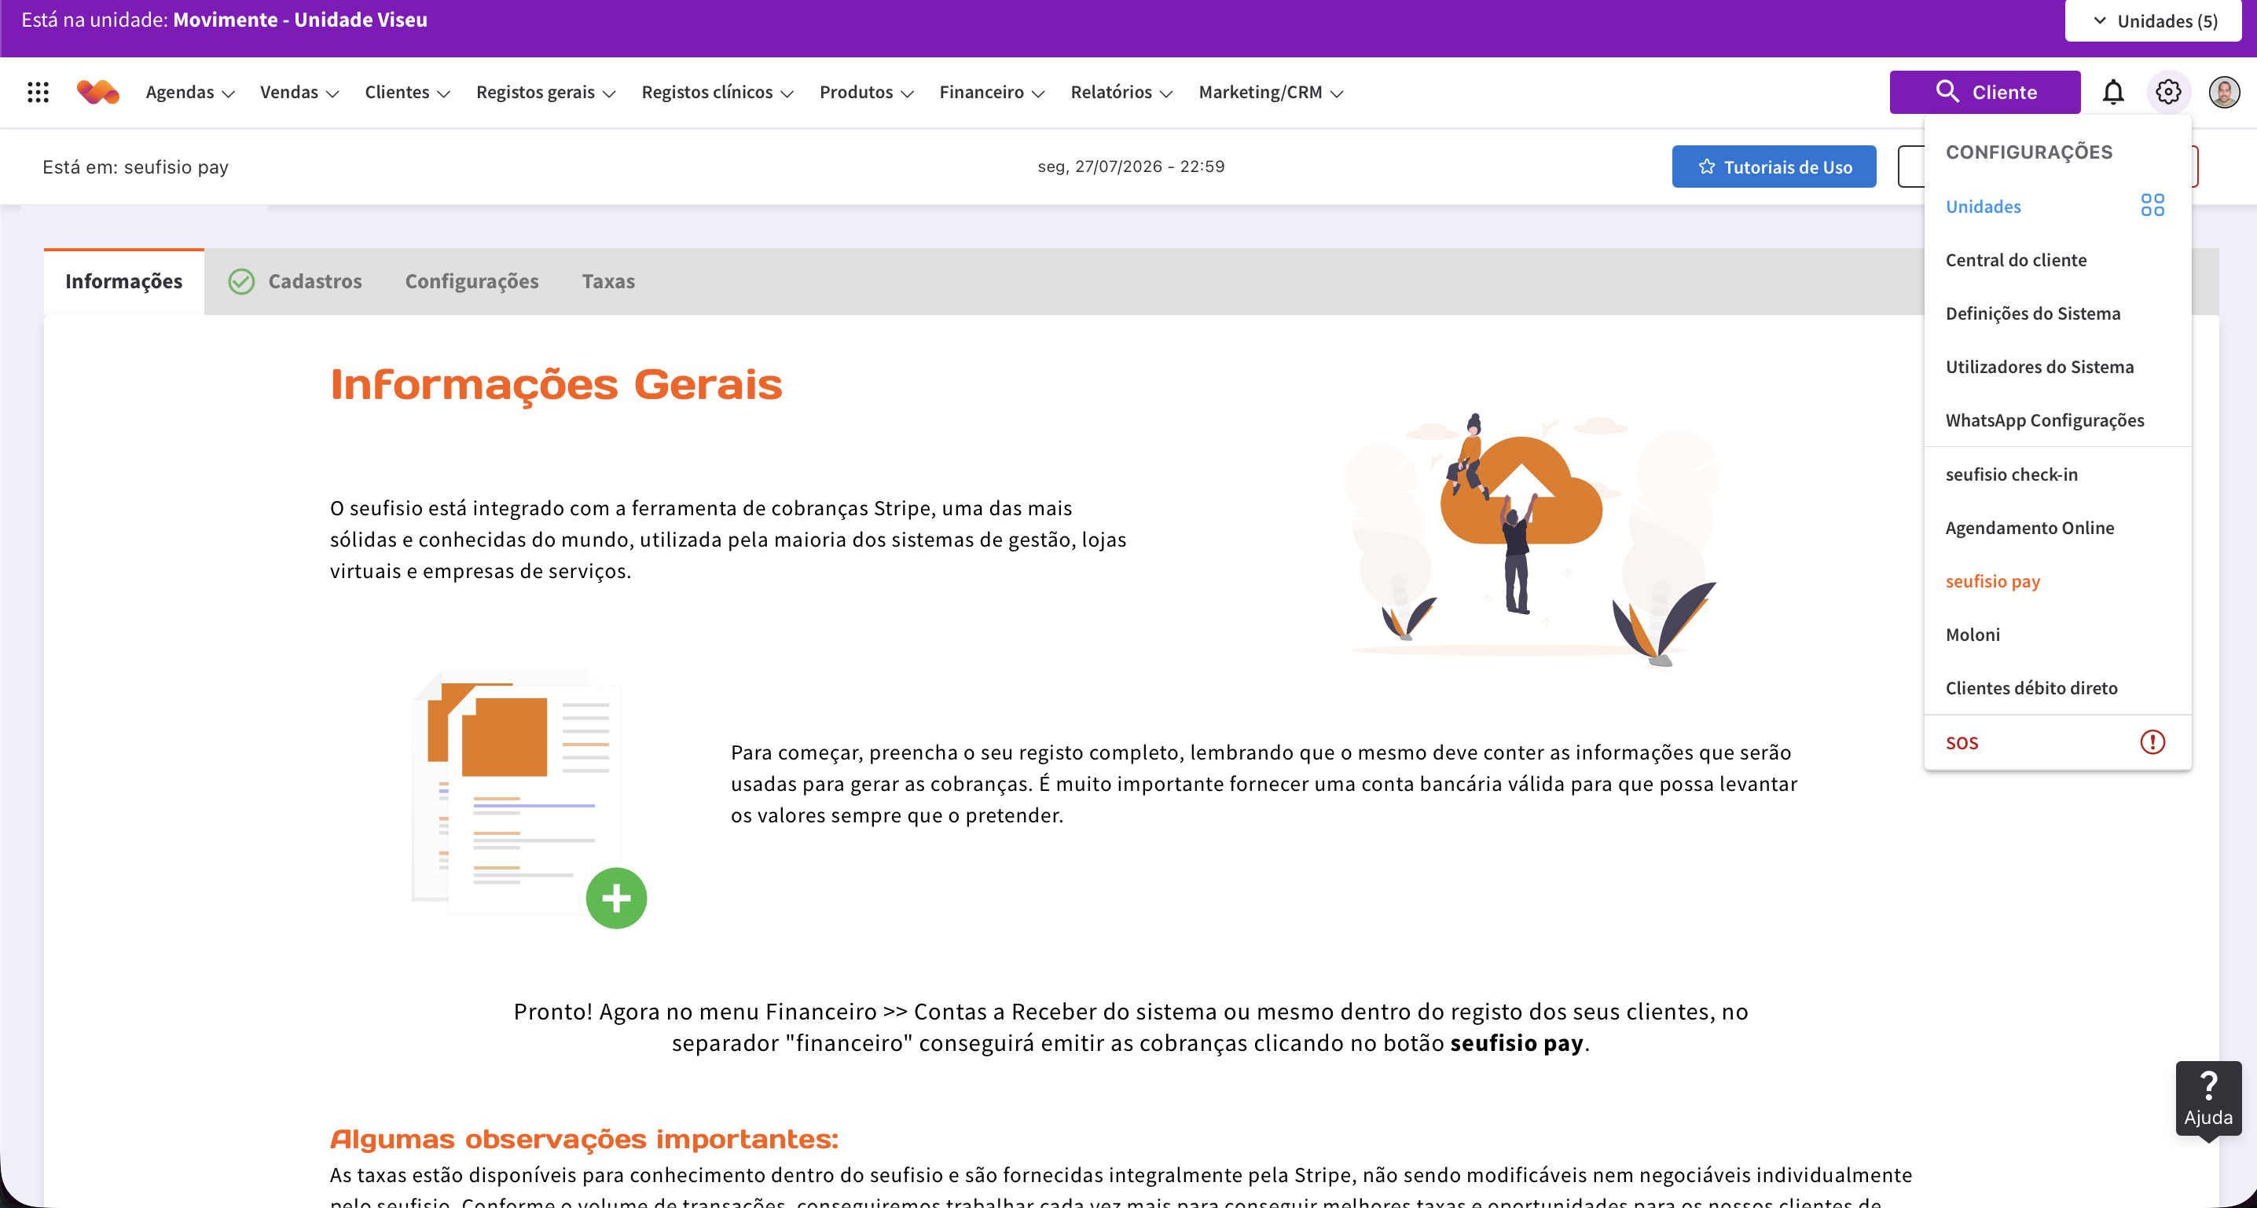The height and width of the screenshot is (1208, 2257).
Task: Click the date and time text
Action: pyautogui.click(x=1130, y=167)
